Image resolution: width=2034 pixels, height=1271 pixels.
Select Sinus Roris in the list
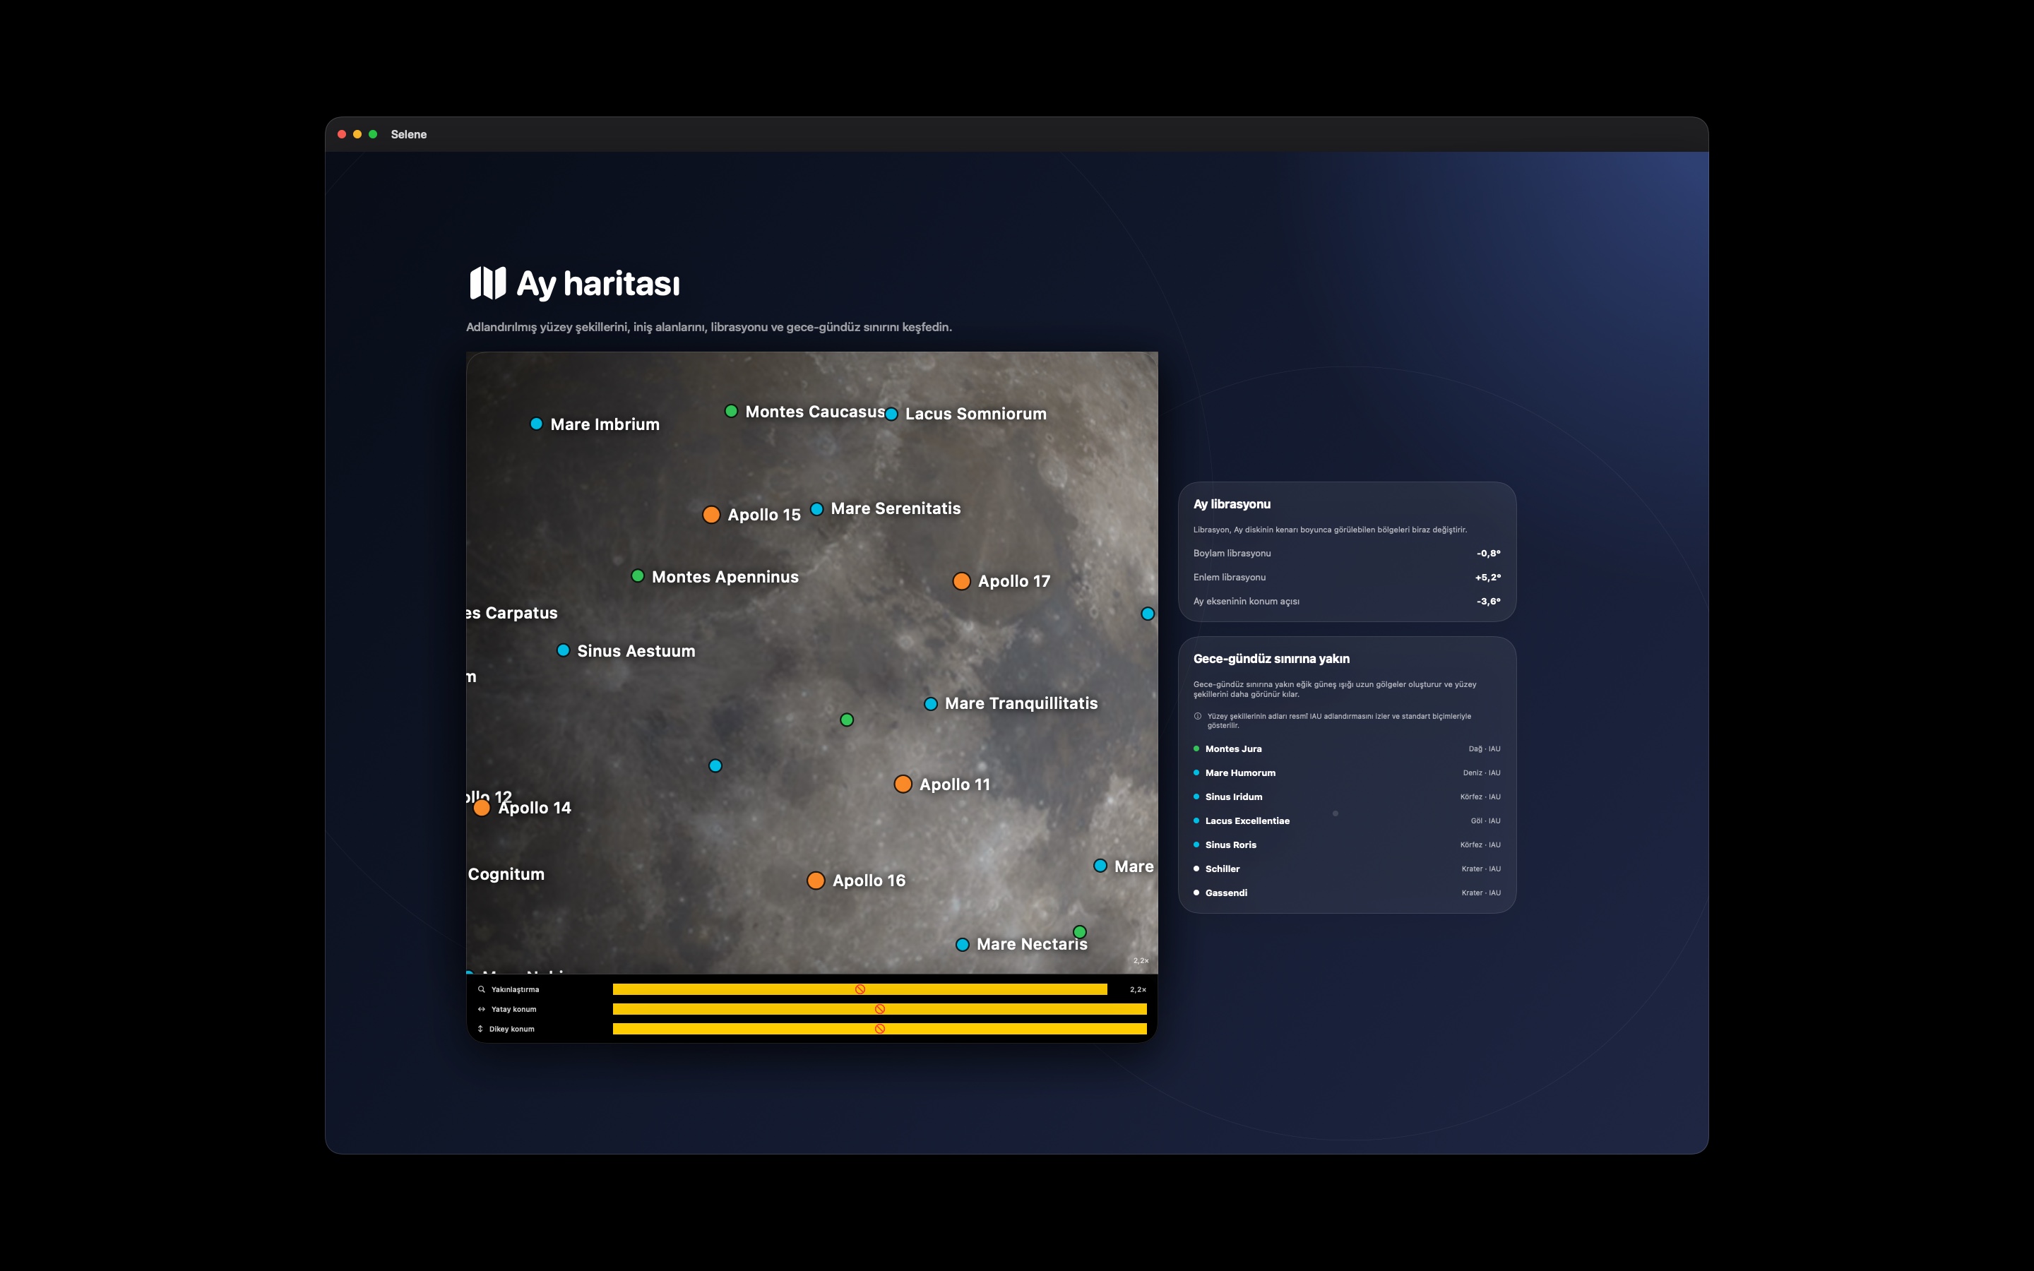(x=1347, y=845)
